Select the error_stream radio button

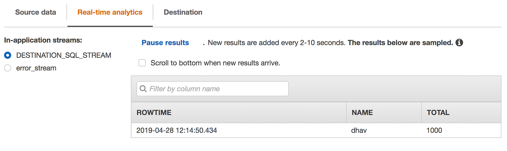pos(8,68)
